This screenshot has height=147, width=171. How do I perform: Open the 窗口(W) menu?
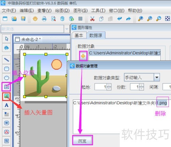pos(117,11)
